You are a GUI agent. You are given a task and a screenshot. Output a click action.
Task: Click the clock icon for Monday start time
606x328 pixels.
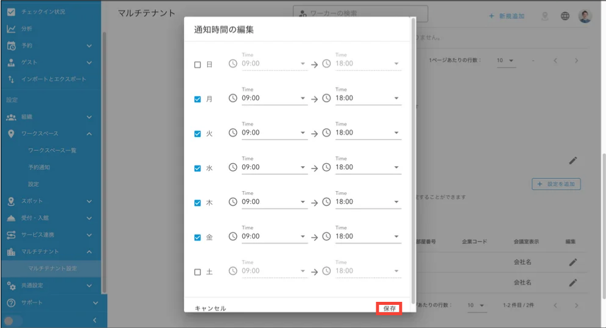pos(233,98)
